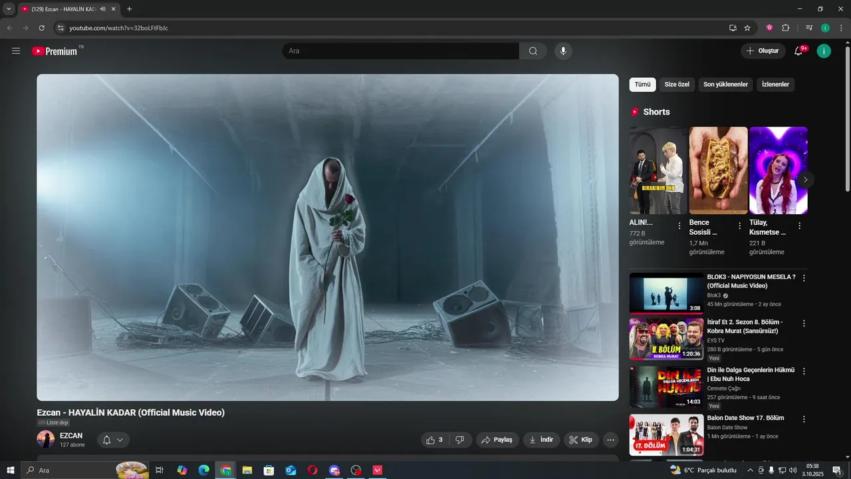851x479 pixels.
Task: Select the Tümü filter chip
Action: (642, 84)
